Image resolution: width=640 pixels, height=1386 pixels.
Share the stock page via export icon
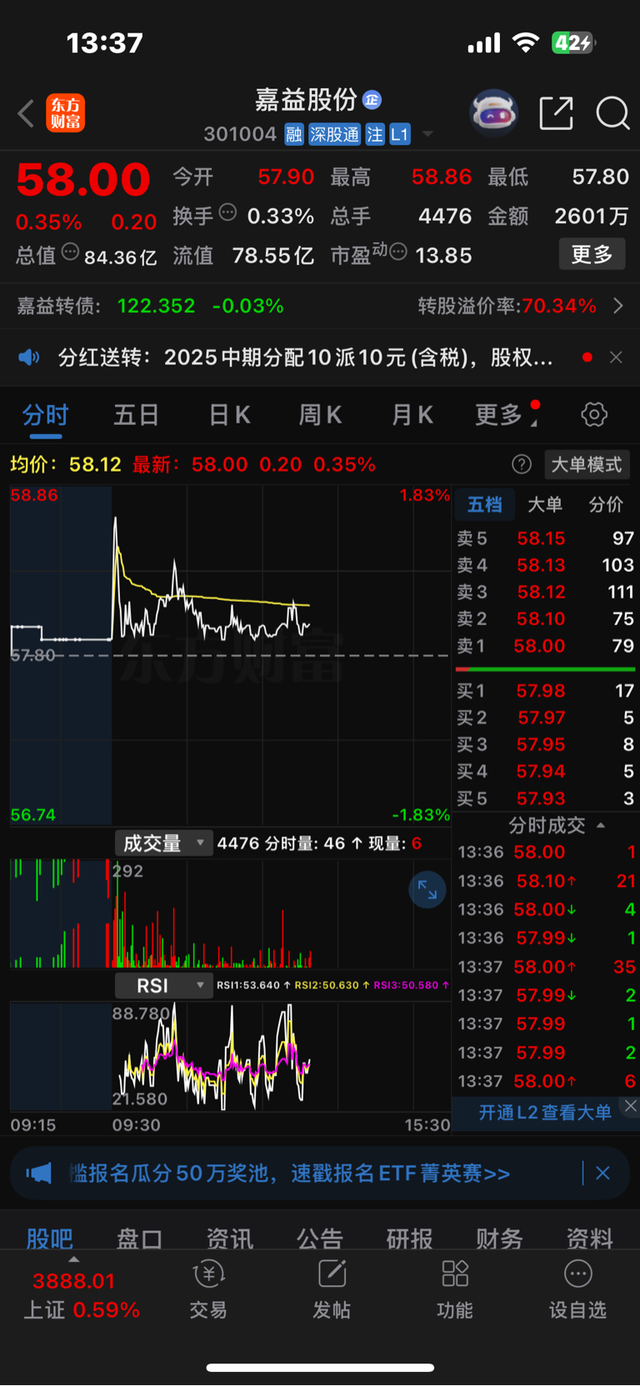point(556,113)
